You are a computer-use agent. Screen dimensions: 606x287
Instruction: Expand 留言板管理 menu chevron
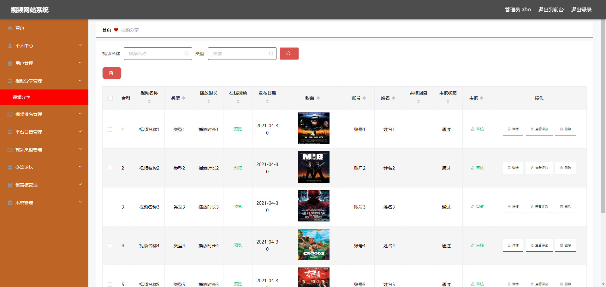click(x=80, y=184)
